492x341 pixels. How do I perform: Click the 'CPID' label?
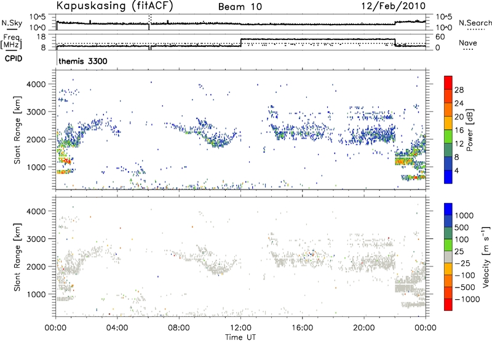[13, 58]
